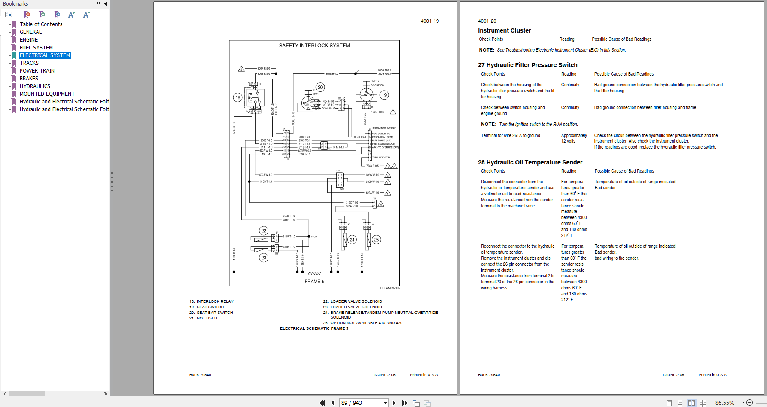Increase bookmark text size

(x=72, y=15)
